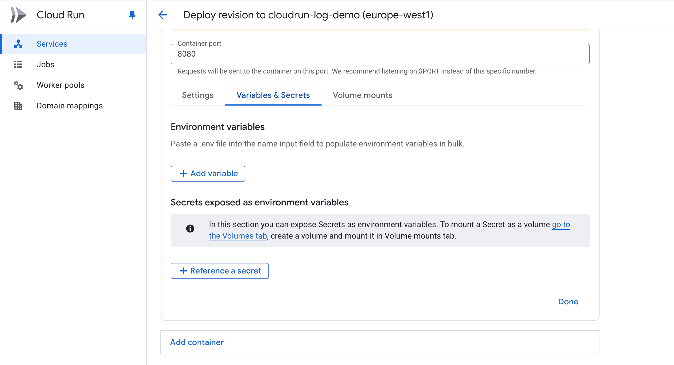This screenshot has width=674, height=365.
Task: Click the Add variable button
Action: pos(208,173)
